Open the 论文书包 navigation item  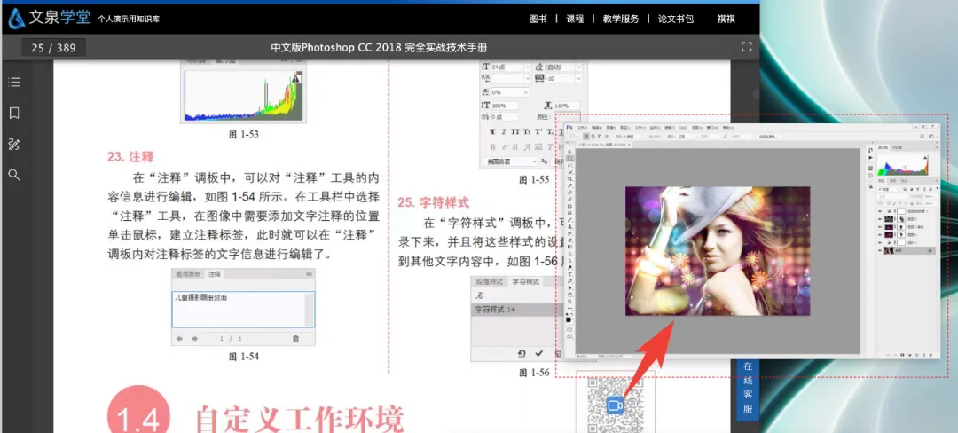(676, 19)
